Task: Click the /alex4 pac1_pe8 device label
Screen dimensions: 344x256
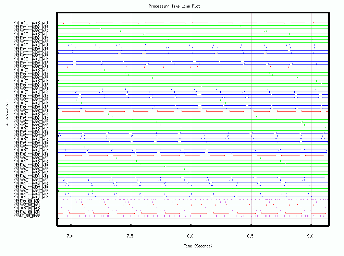Action: [31, 197]
